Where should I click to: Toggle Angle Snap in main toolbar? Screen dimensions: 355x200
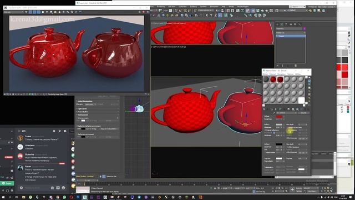click(x=180, y=11)
